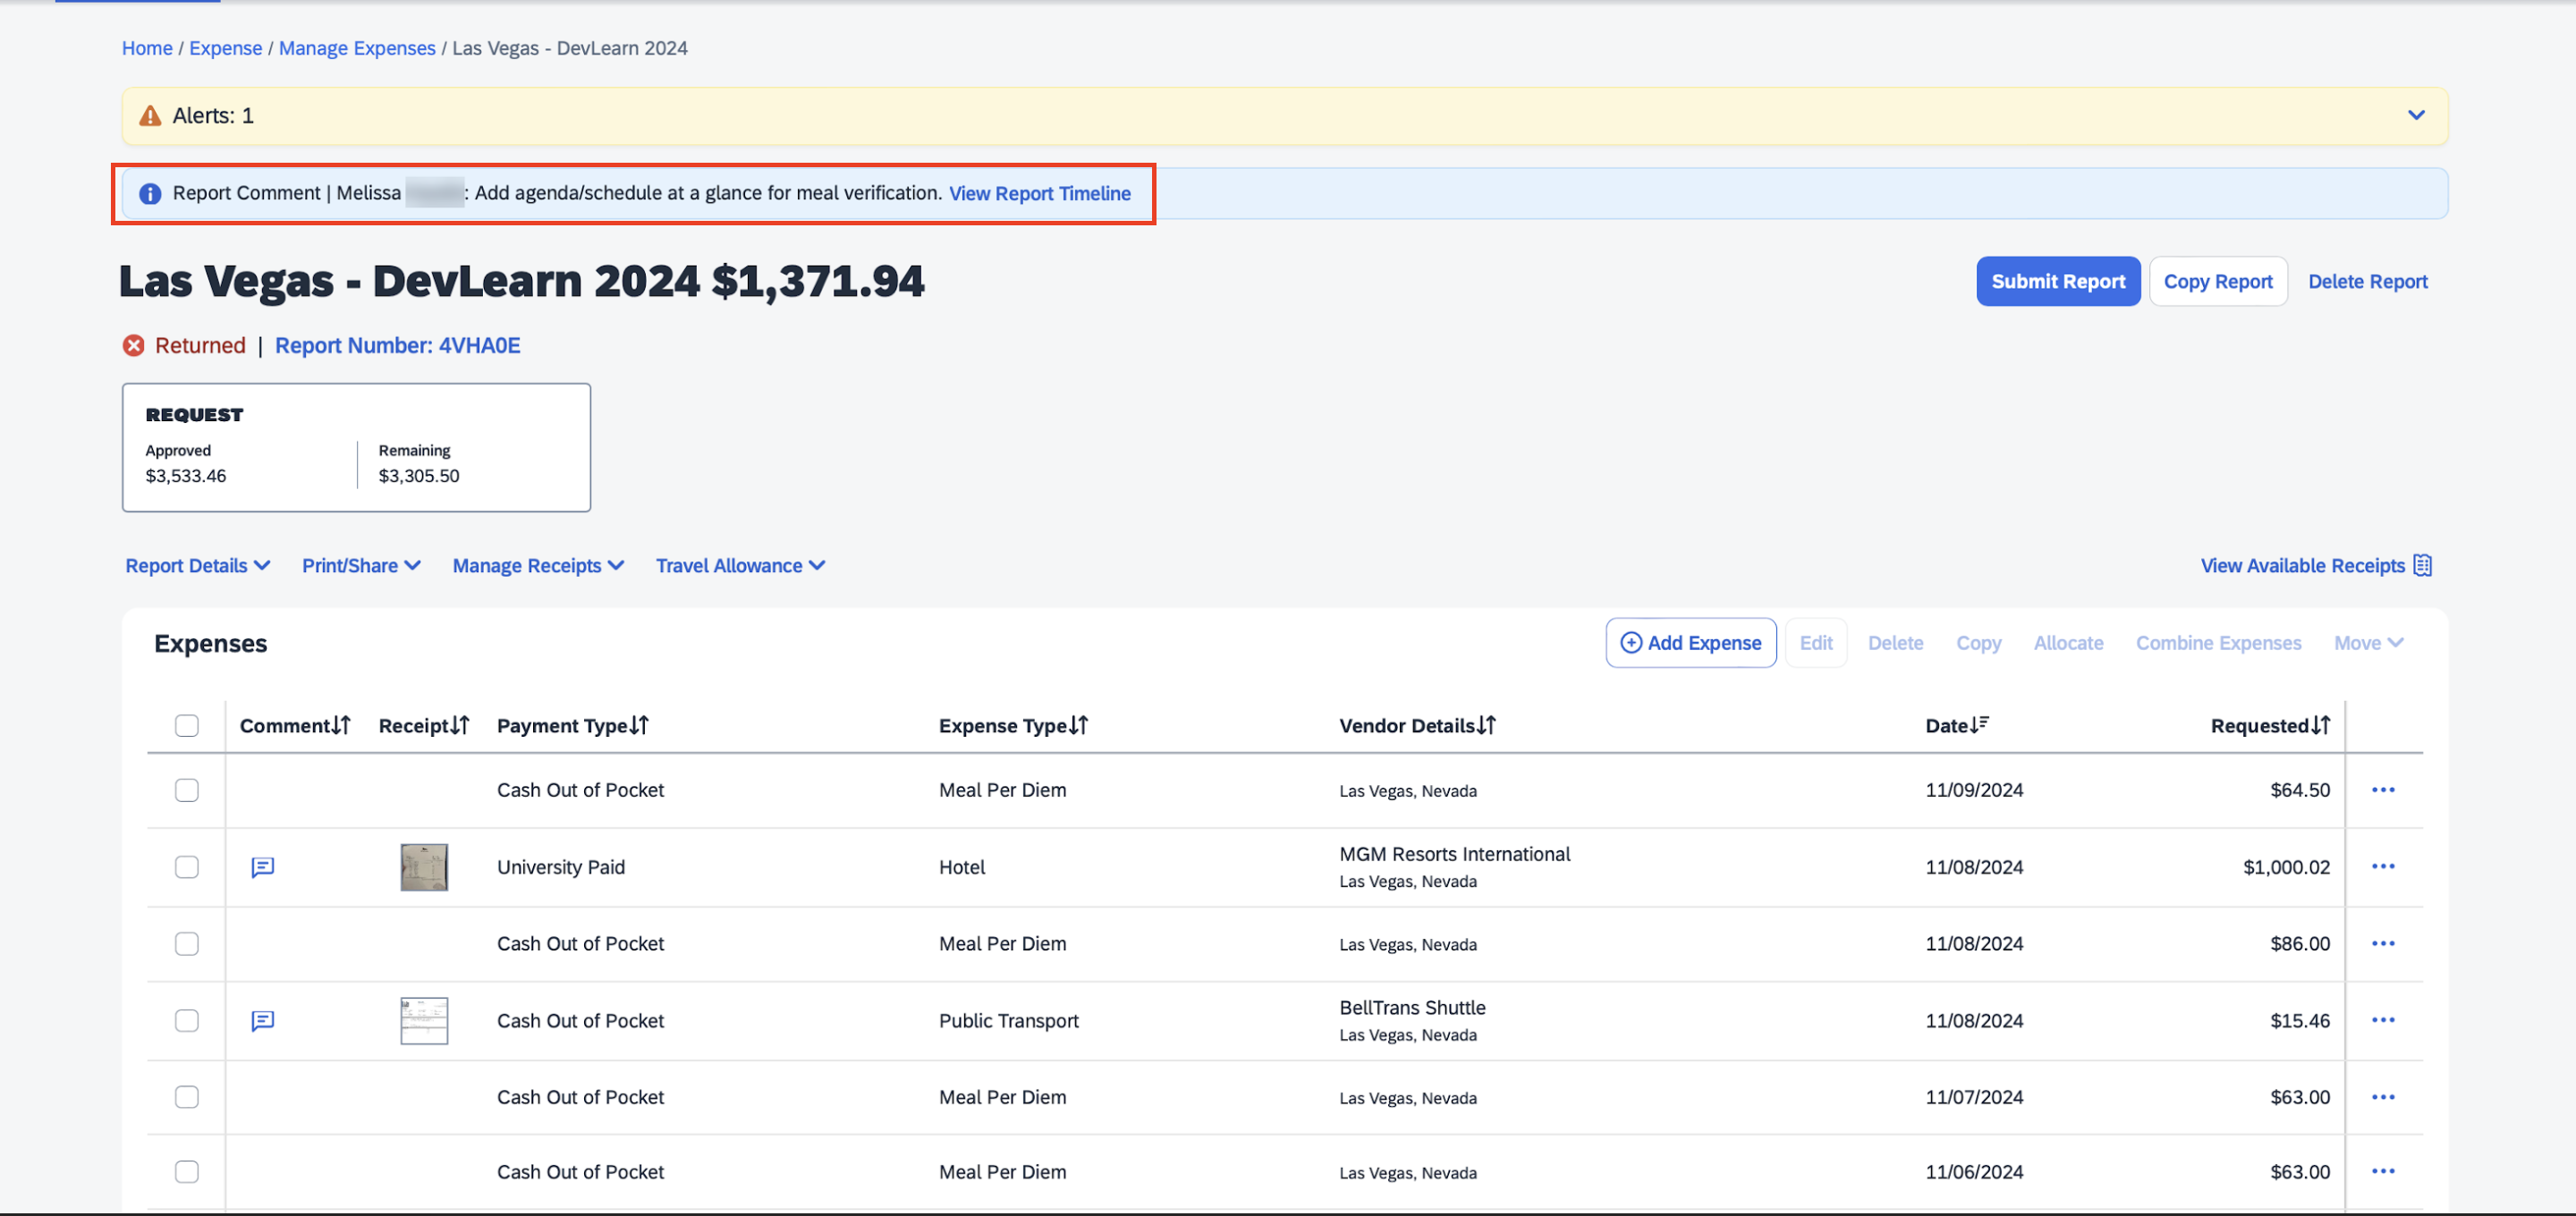
Task: Click the University Paid payment type cell
Action: pos(561,867)
